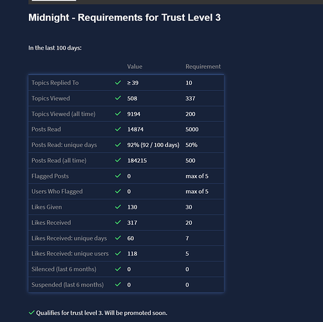The image size is (323, 322).
Task: Click the 184215 Posts Read all time value
Action: click(x=137, y=160)
